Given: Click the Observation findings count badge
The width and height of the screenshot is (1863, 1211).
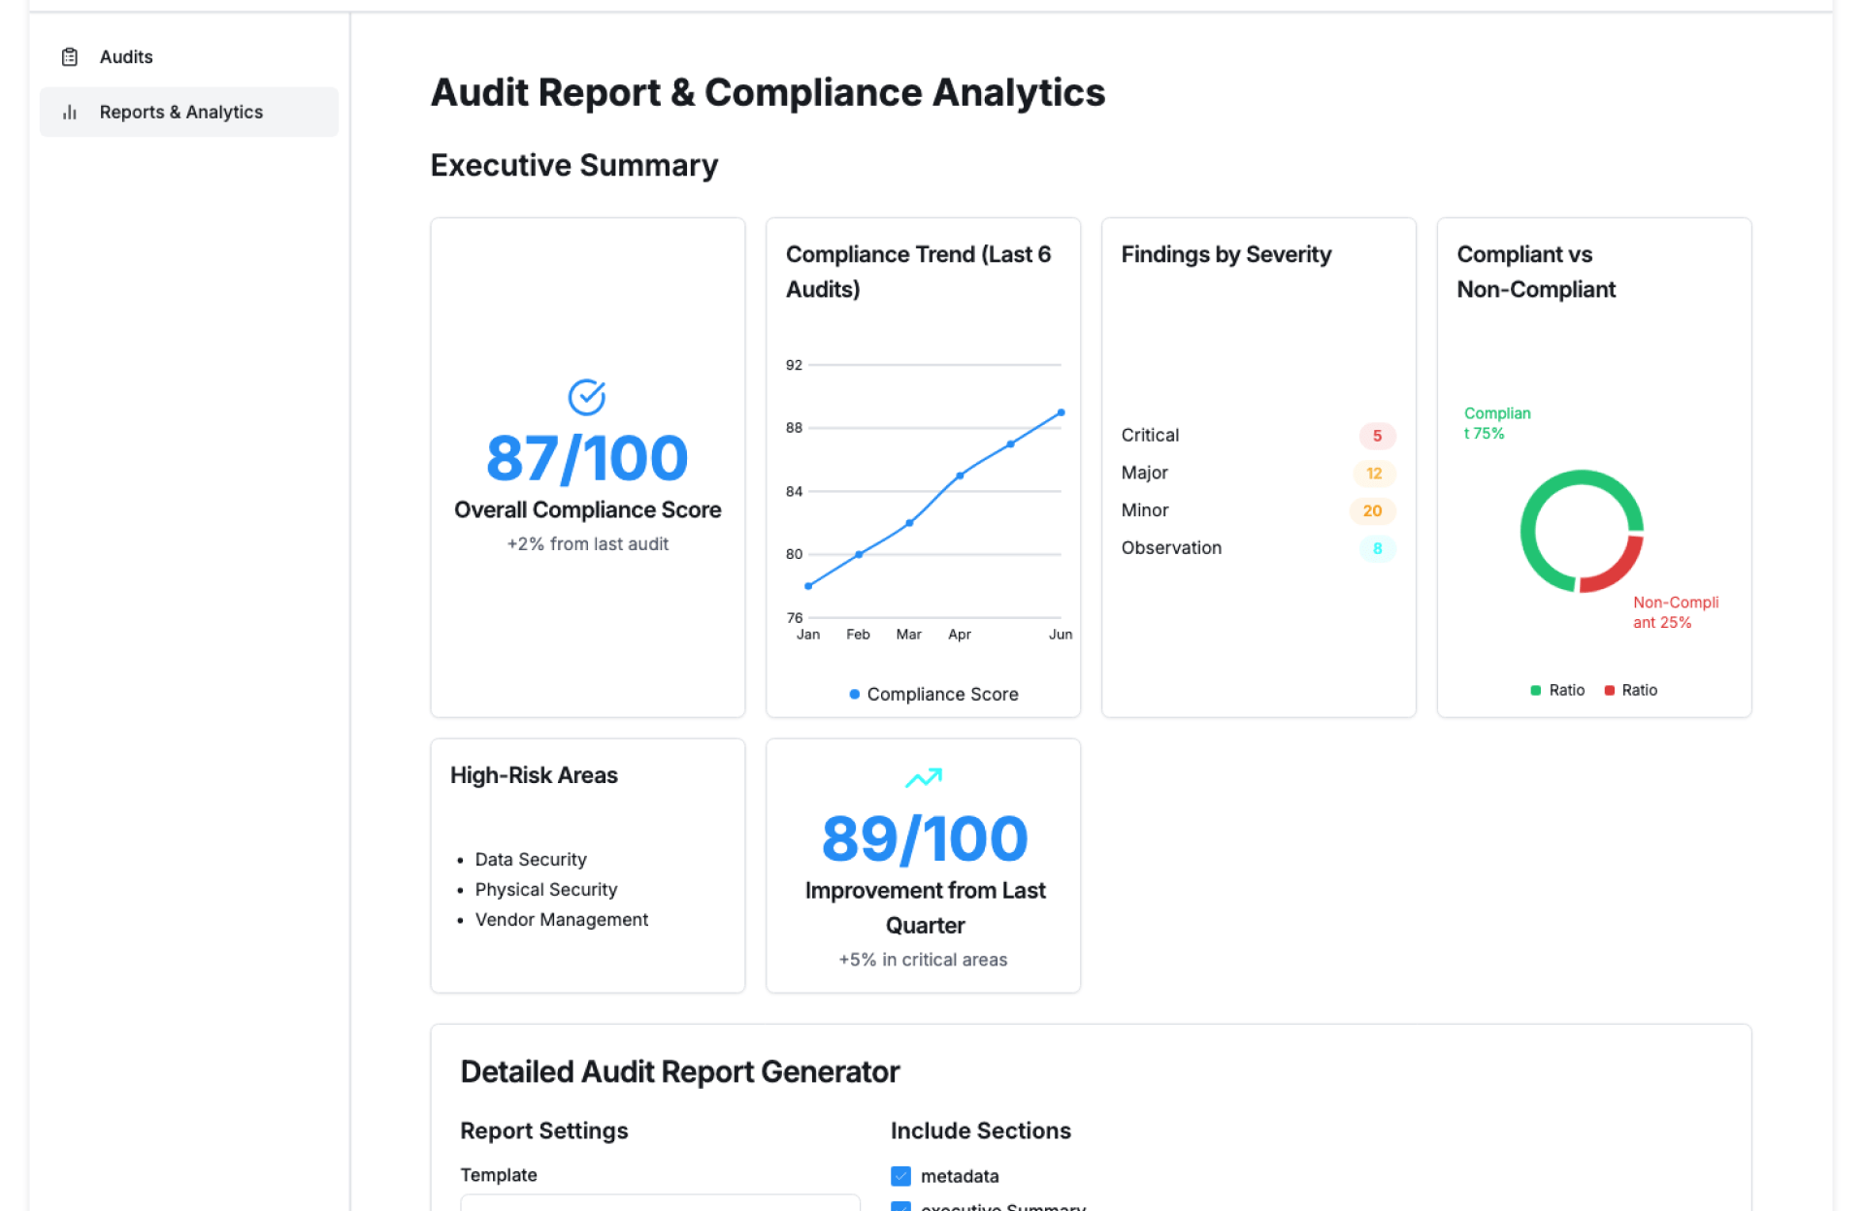Looking at the screenshot, I should (1376, 548).
